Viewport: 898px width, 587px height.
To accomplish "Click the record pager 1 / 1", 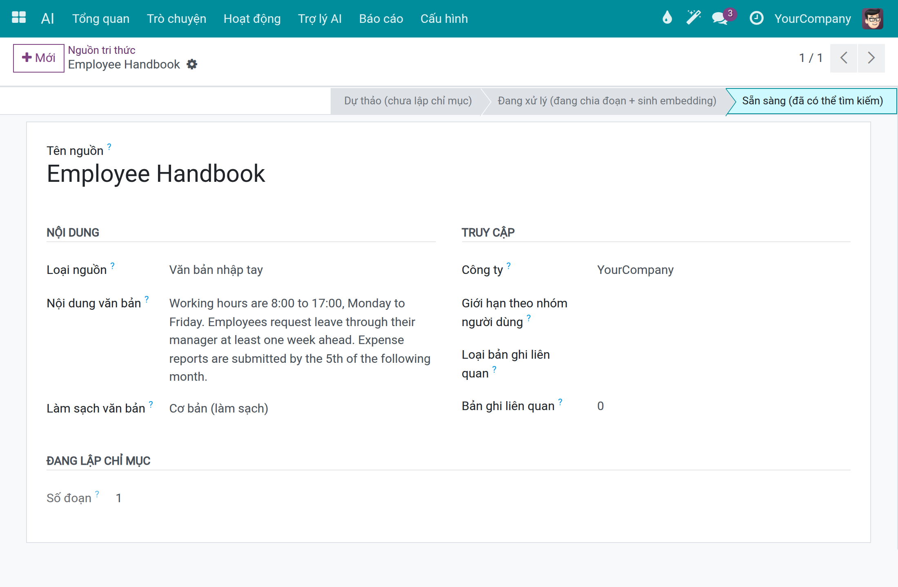I will coord(810,58).
